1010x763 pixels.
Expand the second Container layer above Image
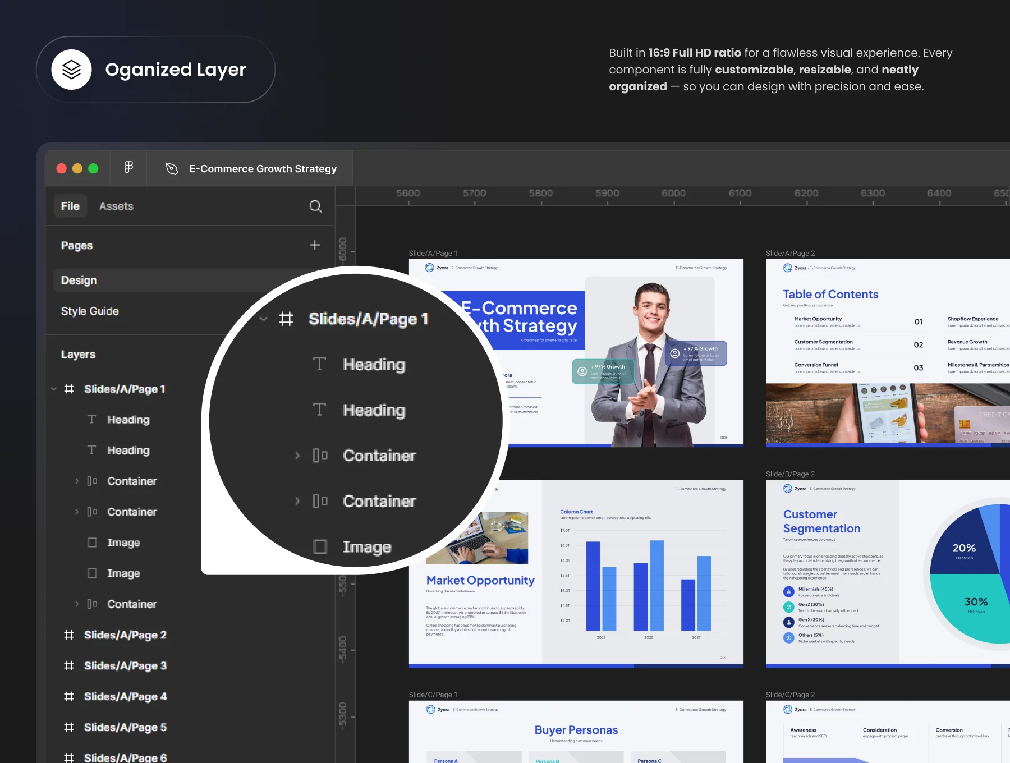point(77,512)
